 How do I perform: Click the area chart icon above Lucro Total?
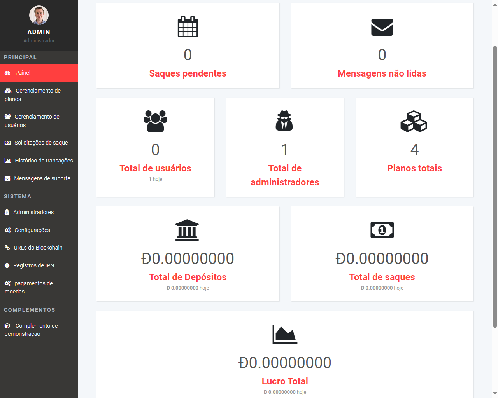tap(285, 334)
